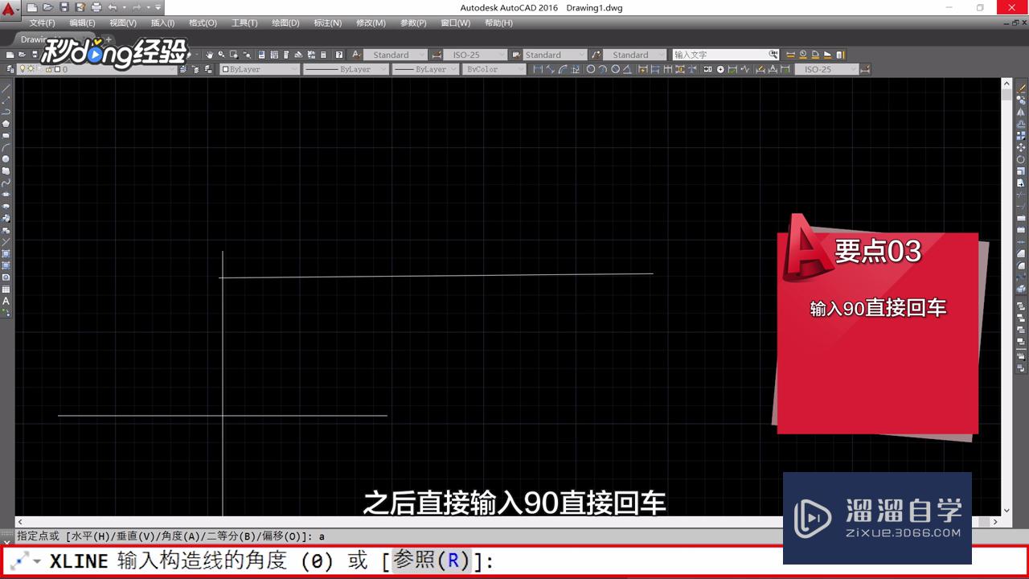Open the multileader style Standard dropdown

coord(635,55)
